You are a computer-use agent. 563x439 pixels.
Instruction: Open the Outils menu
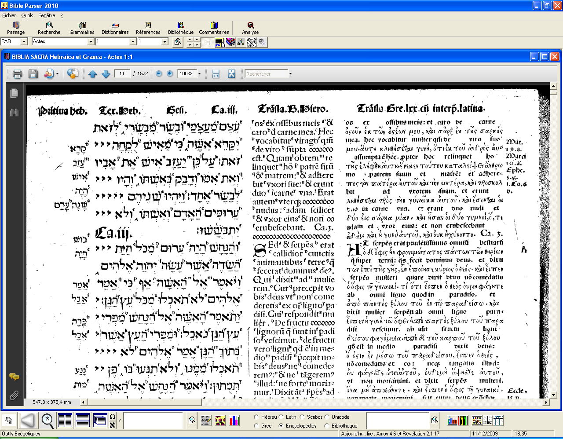[x=27, y=15]
